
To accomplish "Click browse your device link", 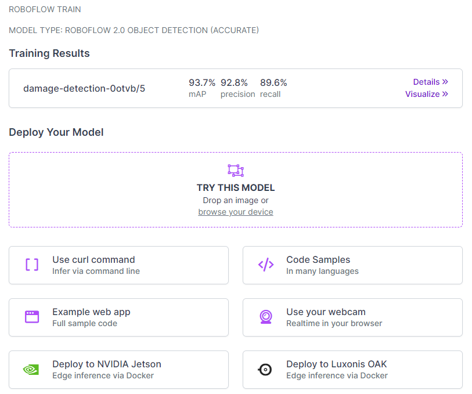I will click(236, 212).
